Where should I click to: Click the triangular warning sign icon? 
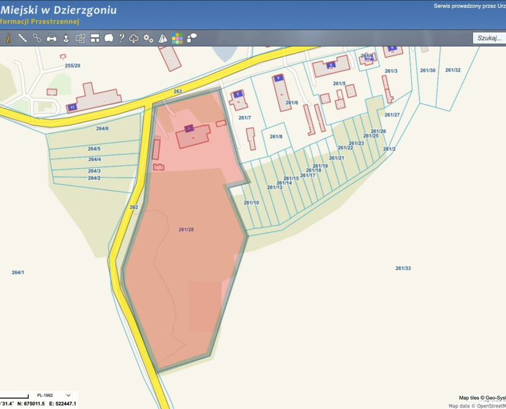tap(163, 38)
